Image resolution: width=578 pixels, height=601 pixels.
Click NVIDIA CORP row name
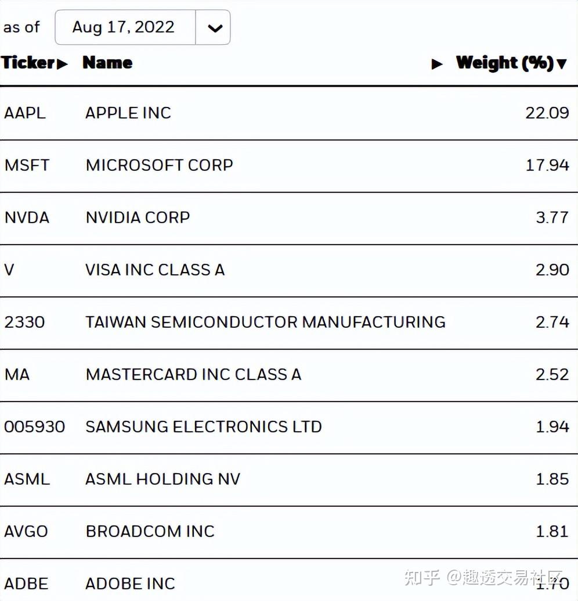pos(138,217)
